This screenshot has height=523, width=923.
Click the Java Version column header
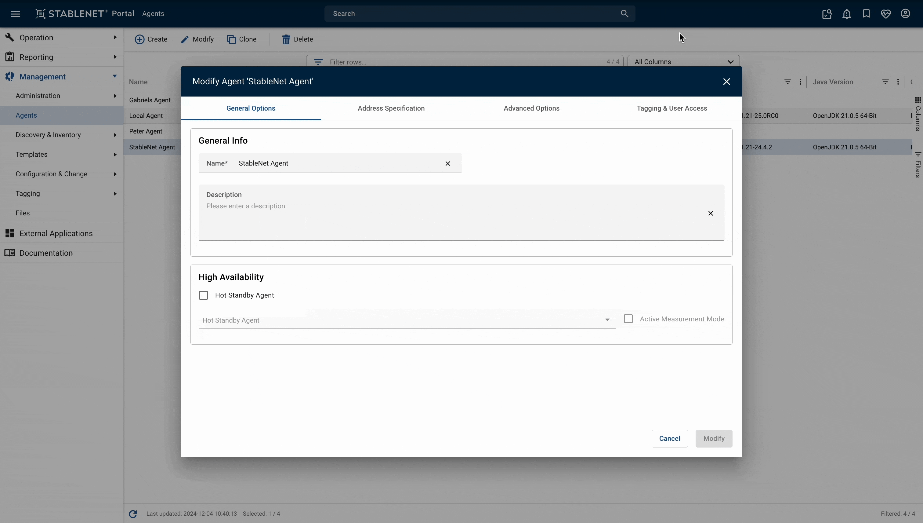coord(833,82)
